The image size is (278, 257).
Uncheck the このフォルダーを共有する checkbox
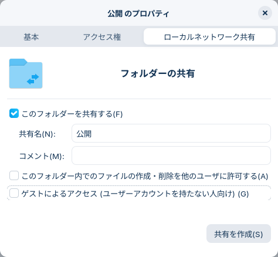pyautogui.click(x=14, y=113)
